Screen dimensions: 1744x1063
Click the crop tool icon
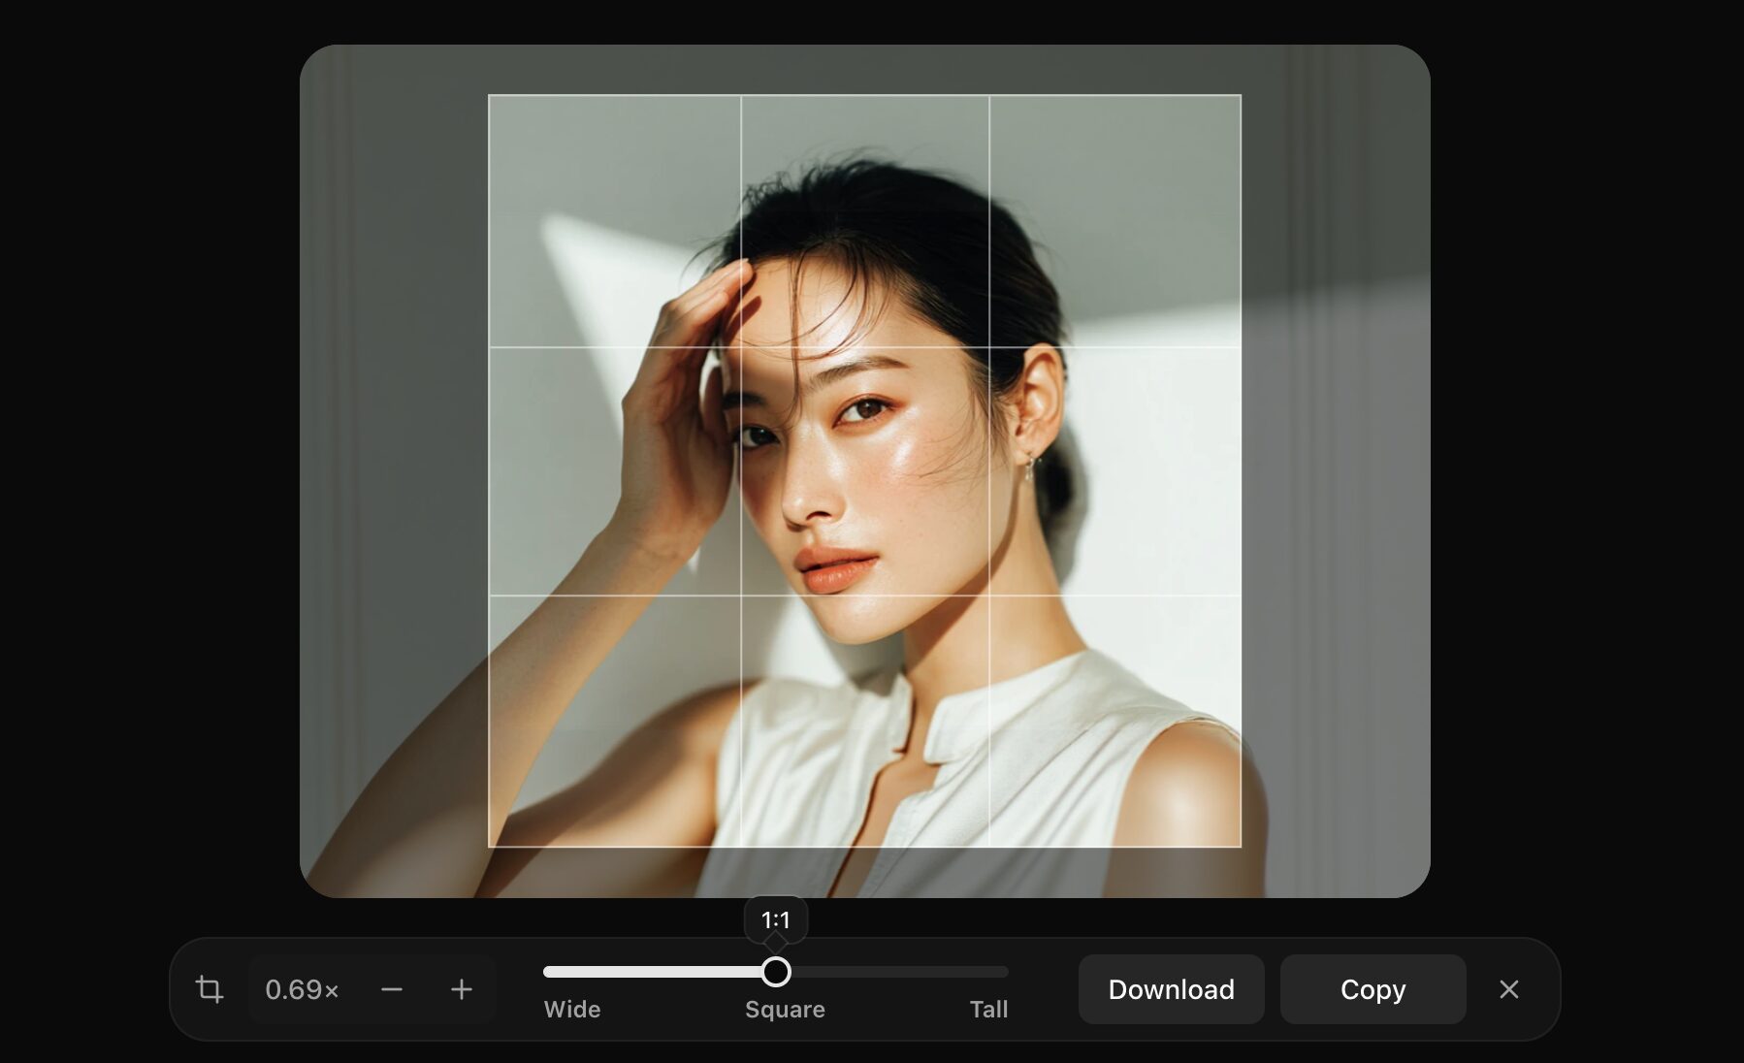209,989
